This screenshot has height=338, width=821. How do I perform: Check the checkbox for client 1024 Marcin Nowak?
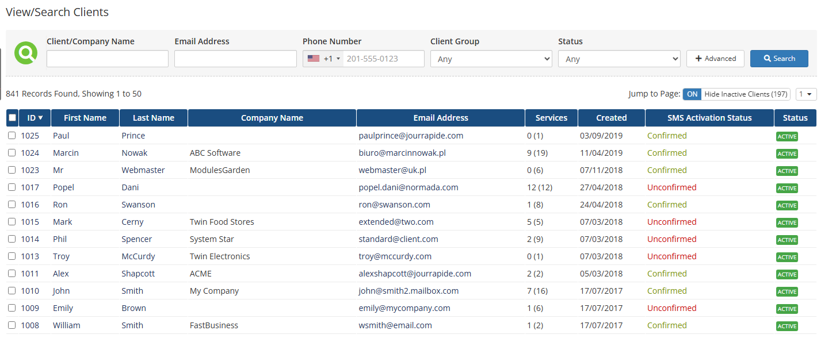click(12, 153)
